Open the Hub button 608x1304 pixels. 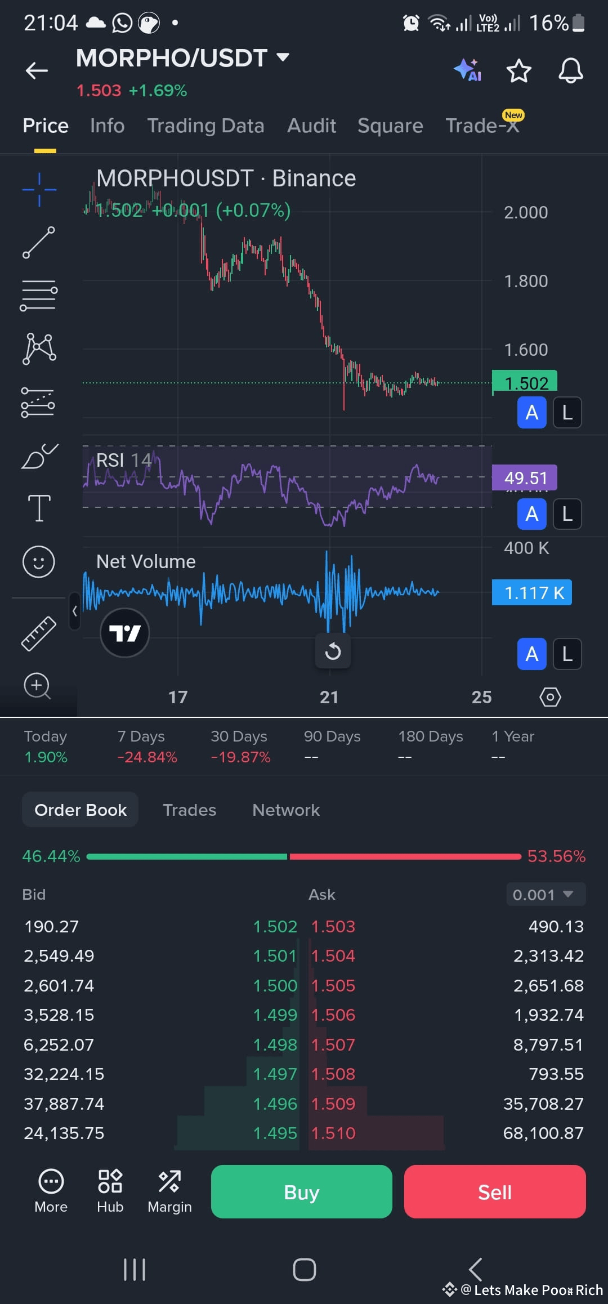[x=110, y=1190]
